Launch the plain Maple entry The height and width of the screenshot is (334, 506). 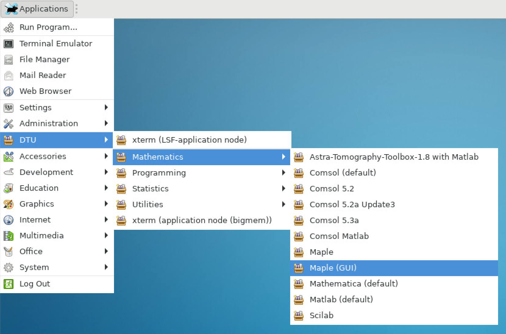pyautogui.click(x=394, y=252)
